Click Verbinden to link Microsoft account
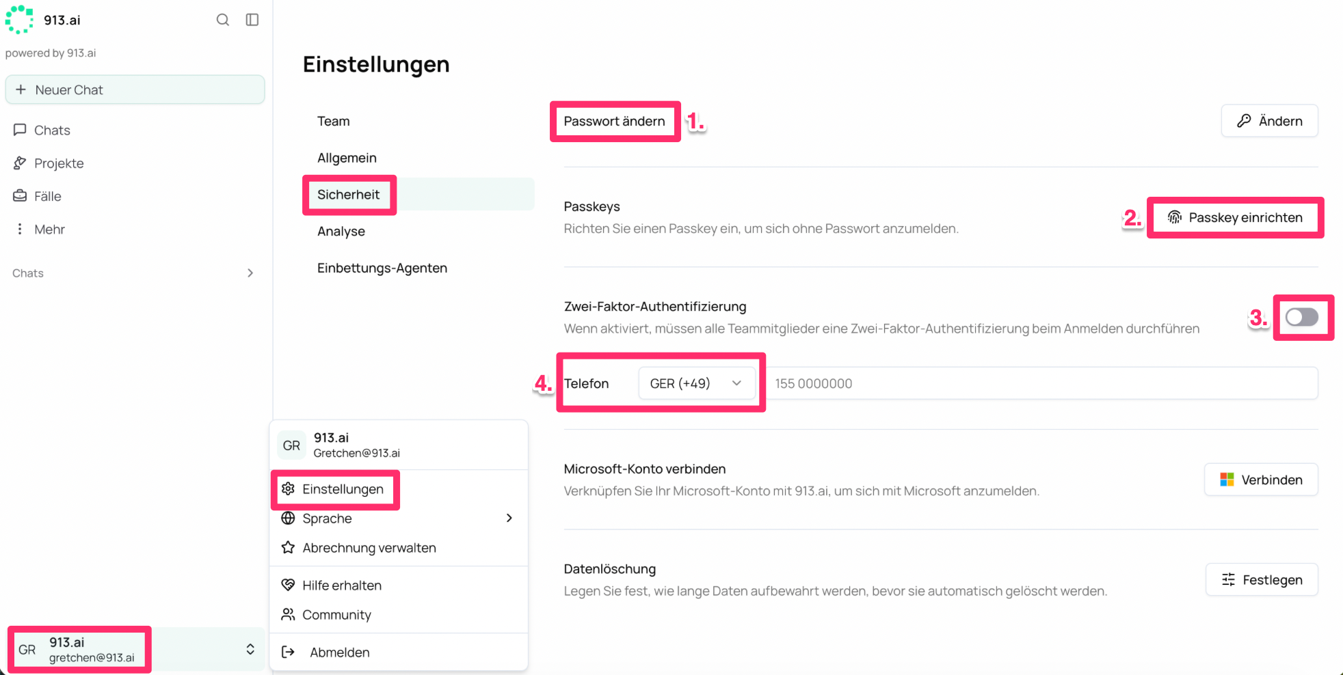 click(1262, 480)
